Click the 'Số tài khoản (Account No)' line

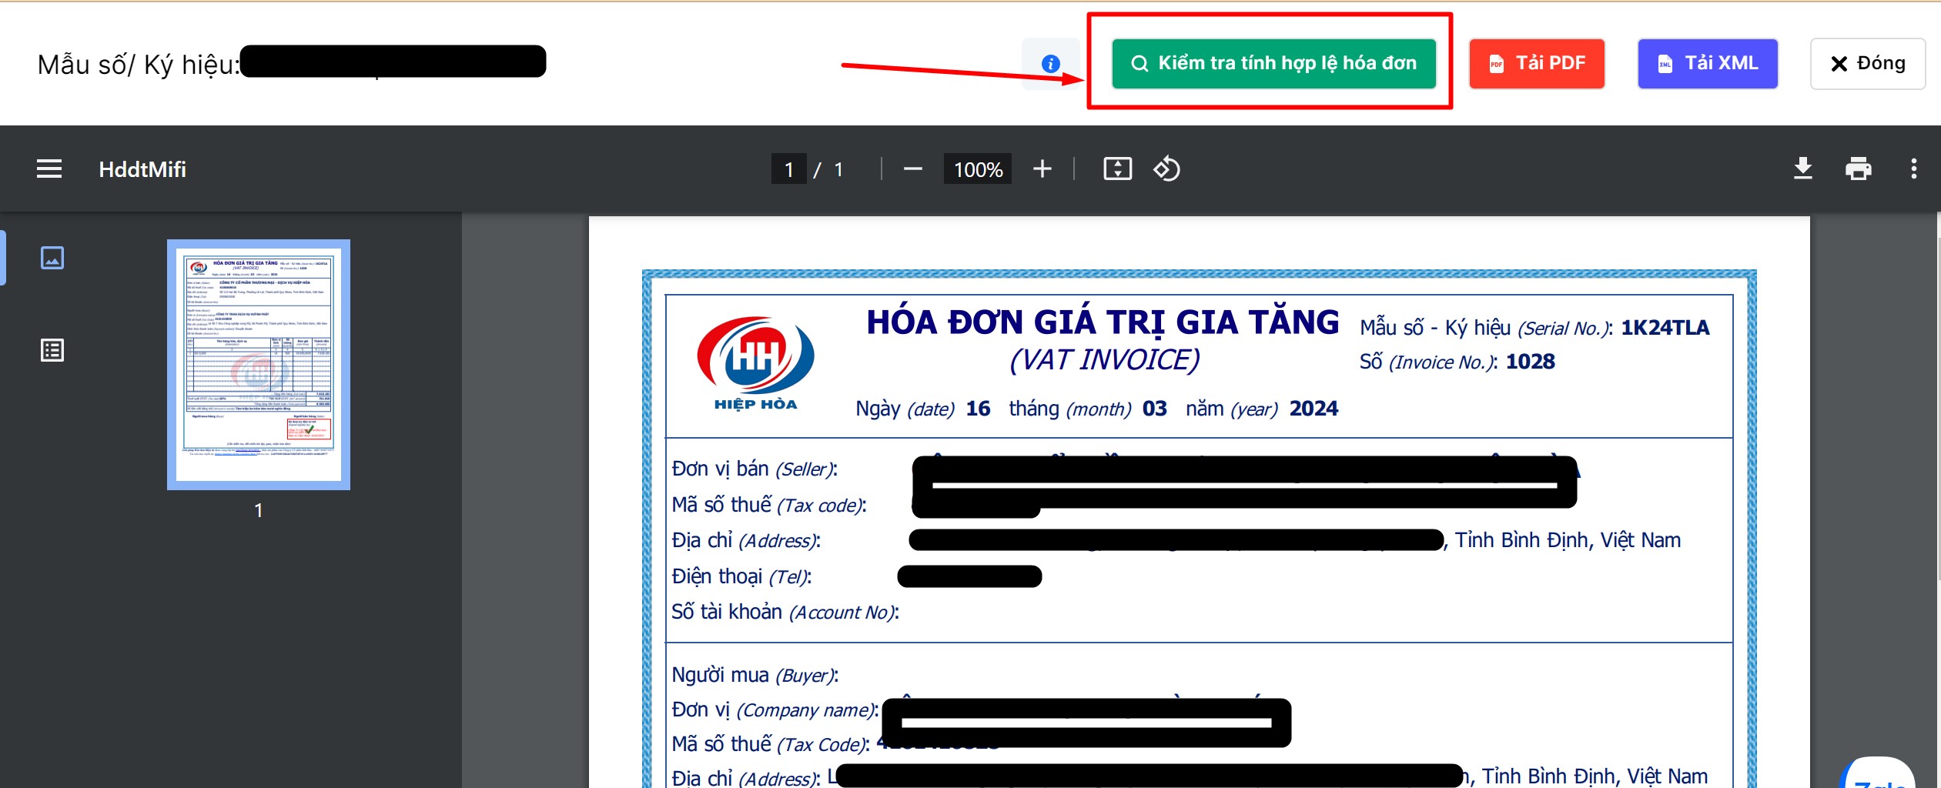click(x=785, y=612)
